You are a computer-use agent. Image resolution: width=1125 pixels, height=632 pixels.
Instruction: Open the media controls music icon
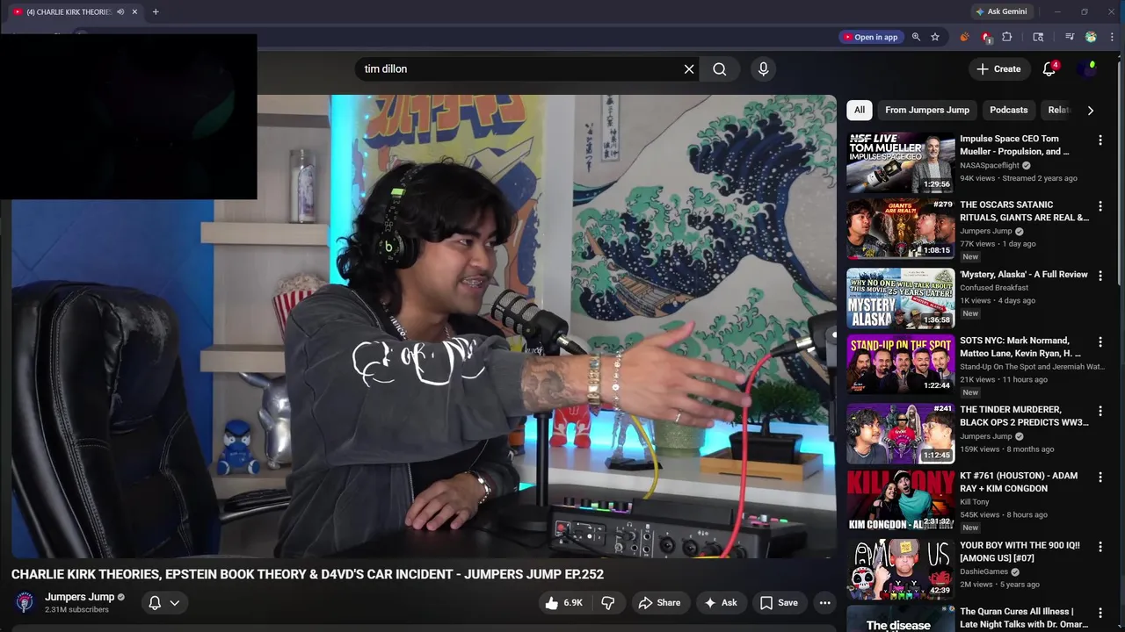click(1070, 37)
